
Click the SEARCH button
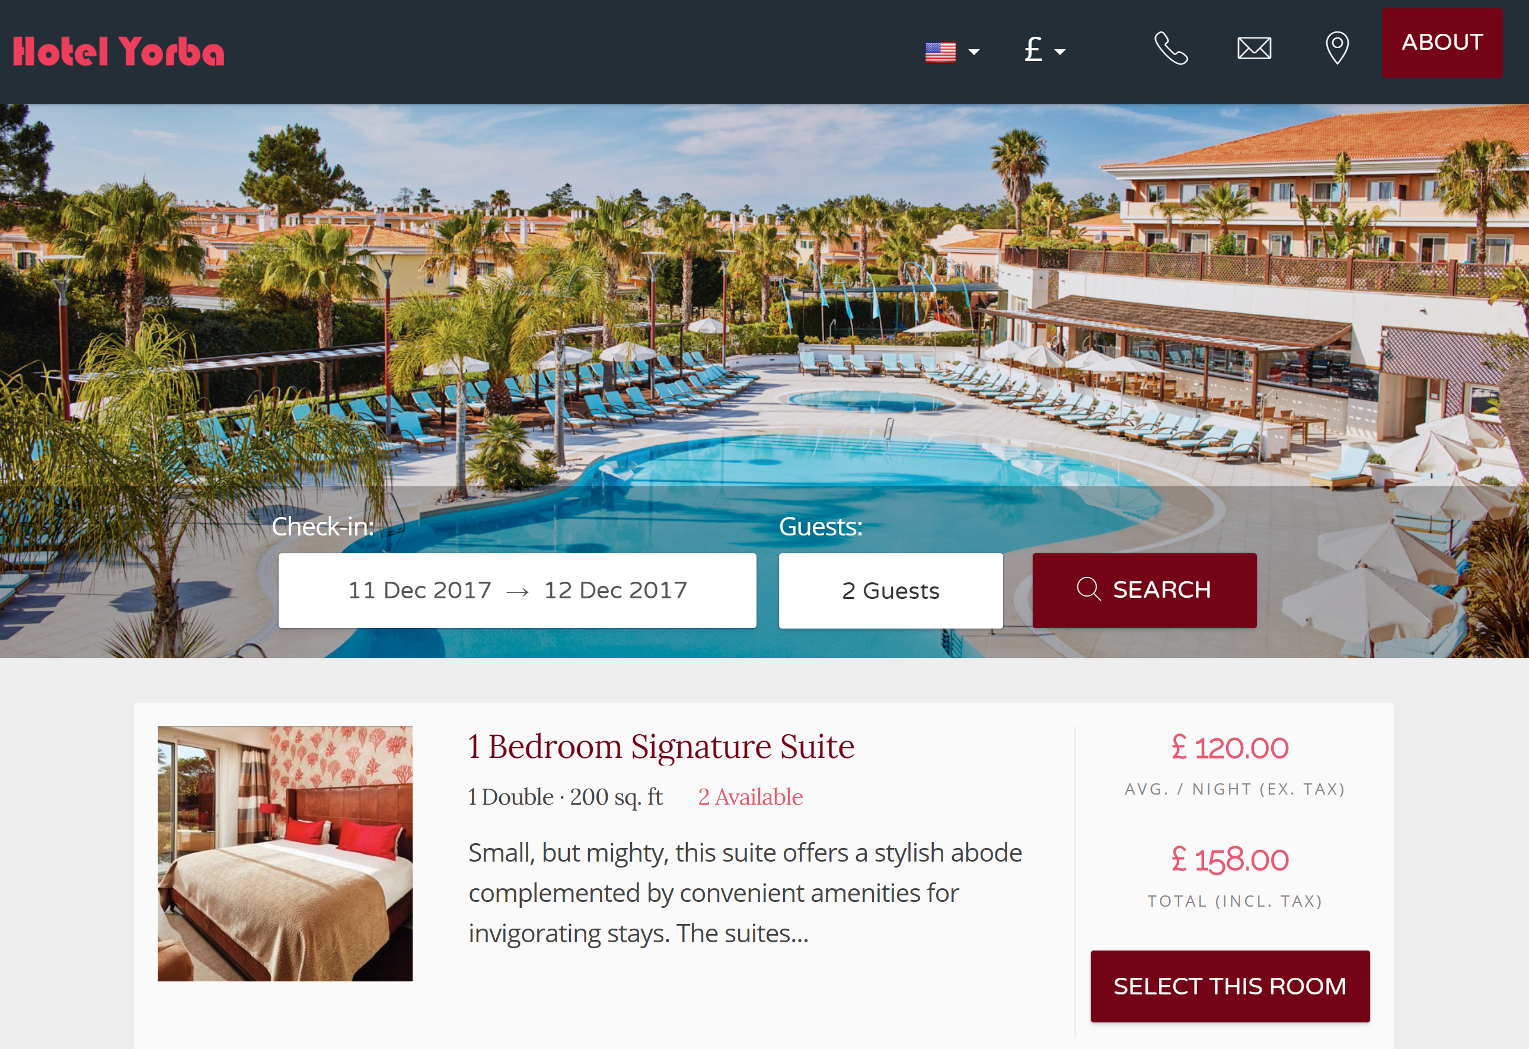click(x=1143, y=589)
